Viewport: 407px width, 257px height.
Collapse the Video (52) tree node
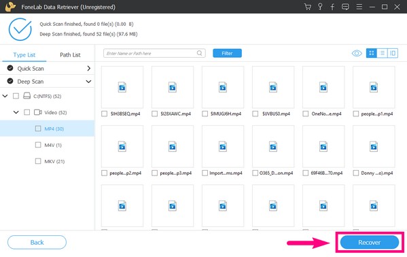pos(16,112)
